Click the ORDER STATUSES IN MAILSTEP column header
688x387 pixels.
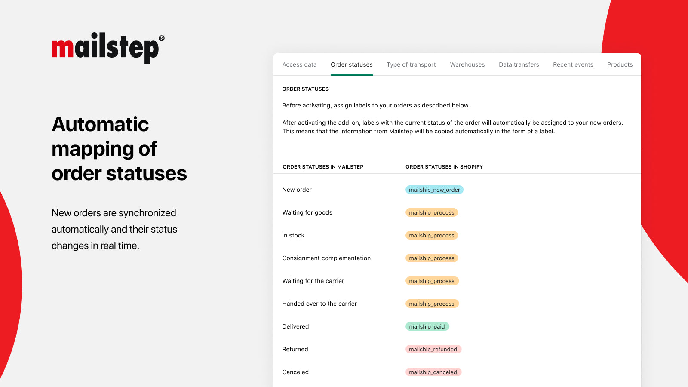coord(323,167)
